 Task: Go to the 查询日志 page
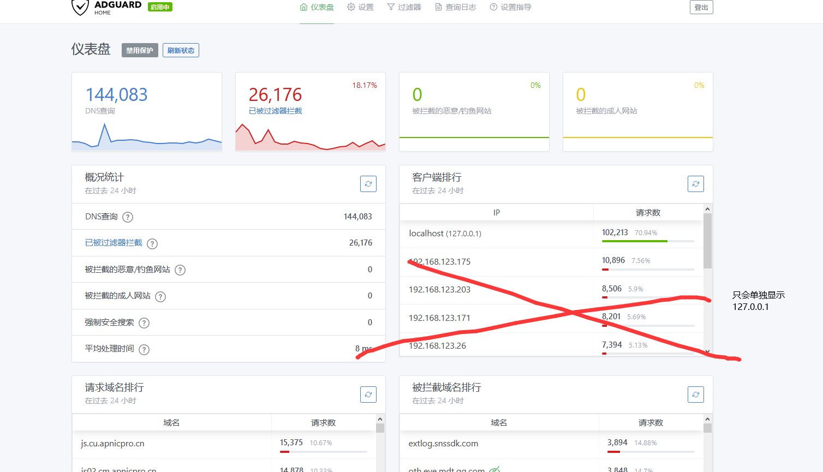click(455, 7)
